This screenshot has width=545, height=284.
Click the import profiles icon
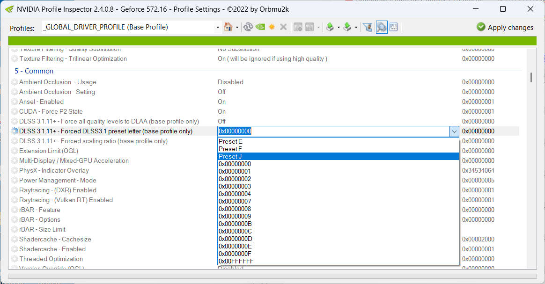[347, 27]
